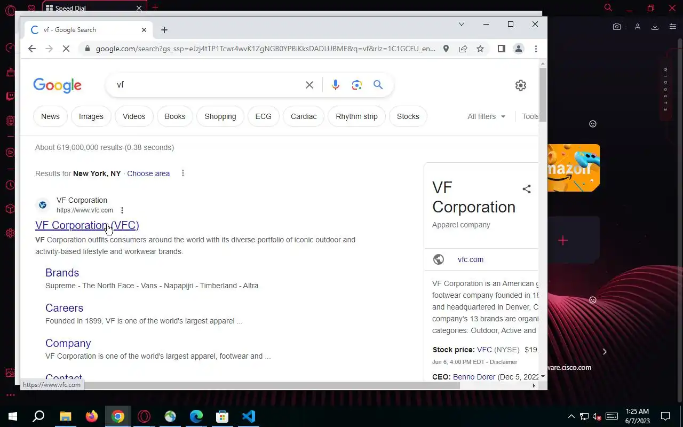Viewport: 683px width, 427px height.
Task: Click the Chrome address bar URL
Action: click(266, 49)
